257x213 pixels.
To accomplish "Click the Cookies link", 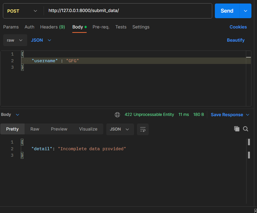I will tap(238, 27).
